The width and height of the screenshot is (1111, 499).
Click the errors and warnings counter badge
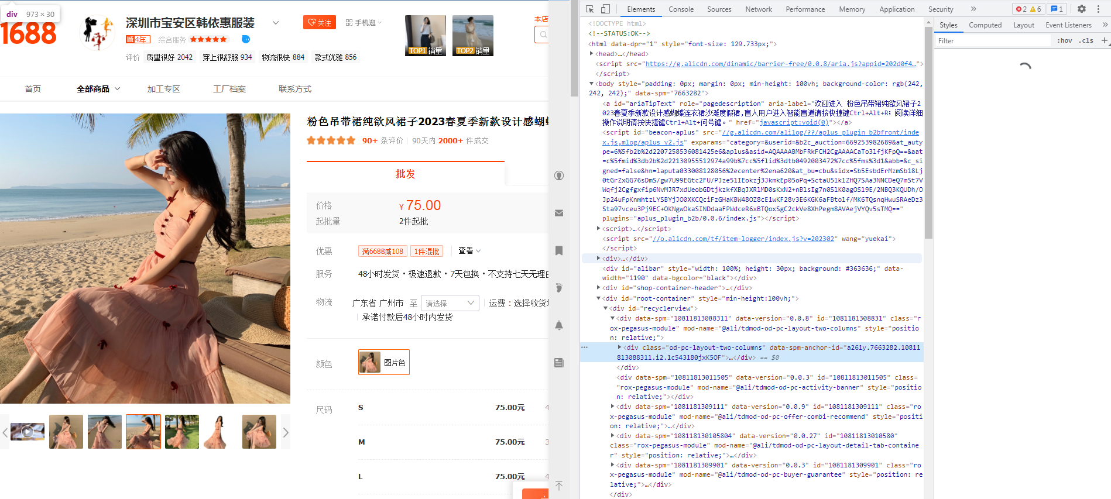[1028, 9]
